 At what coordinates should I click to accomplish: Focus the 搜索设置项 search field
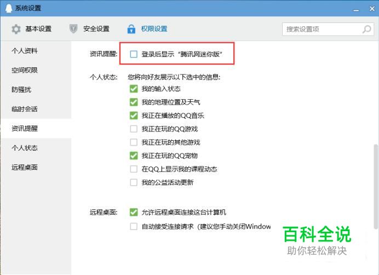(328, 29)
